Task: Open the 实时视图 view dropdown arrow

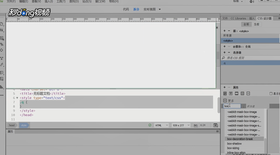Action: coord(160,9)
